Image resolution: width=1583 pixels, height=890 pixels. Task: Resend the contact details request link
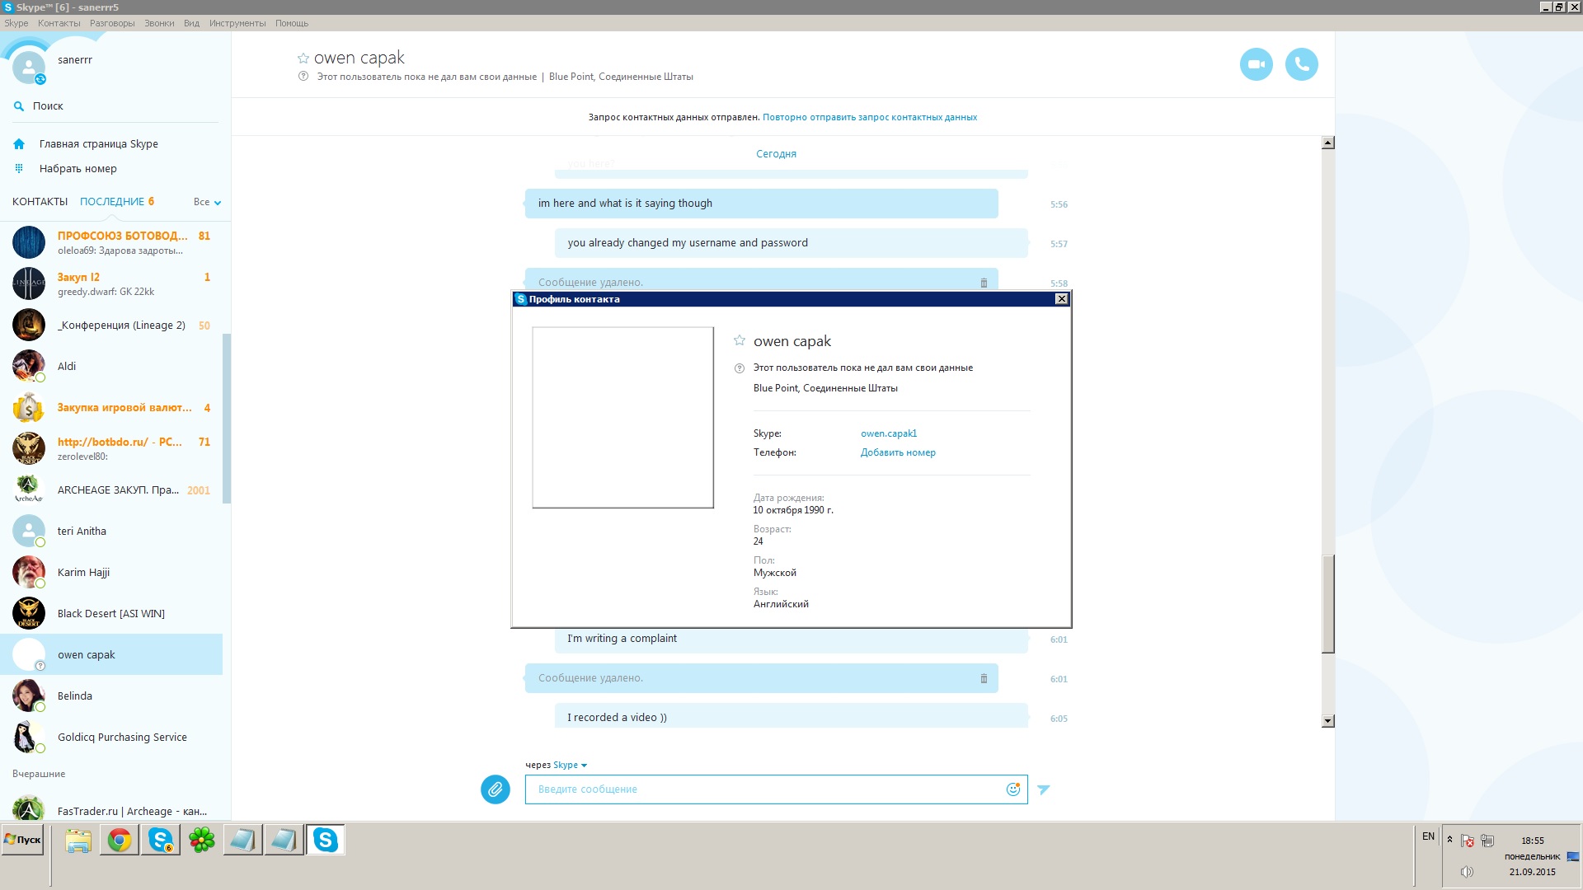point(870,117)
